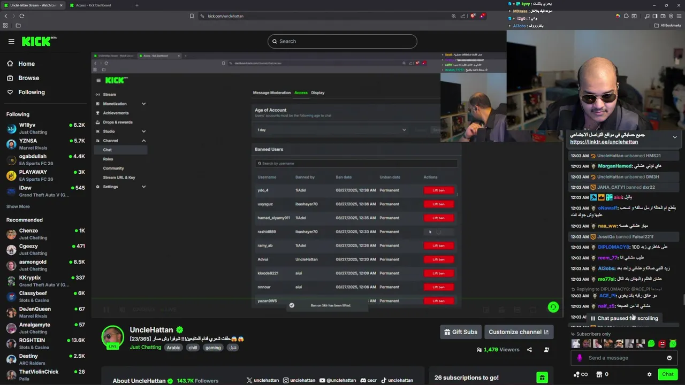Click the browser forward arrow

(x=14, y=16)
